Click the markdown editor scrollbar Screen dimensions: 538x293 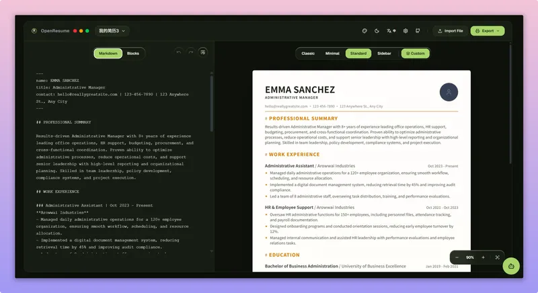(x=211, y=103)
